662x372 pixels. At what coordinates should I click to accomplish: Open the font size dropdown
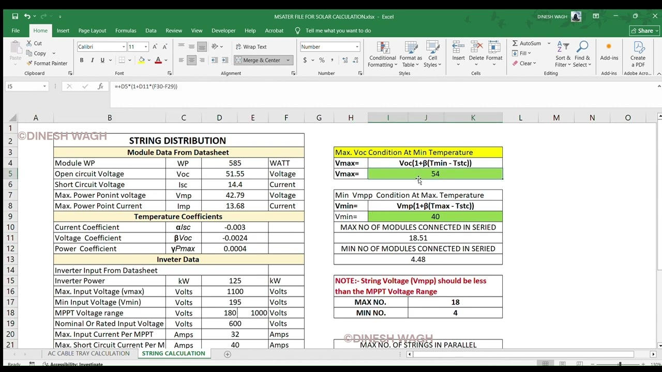point(145,47)
